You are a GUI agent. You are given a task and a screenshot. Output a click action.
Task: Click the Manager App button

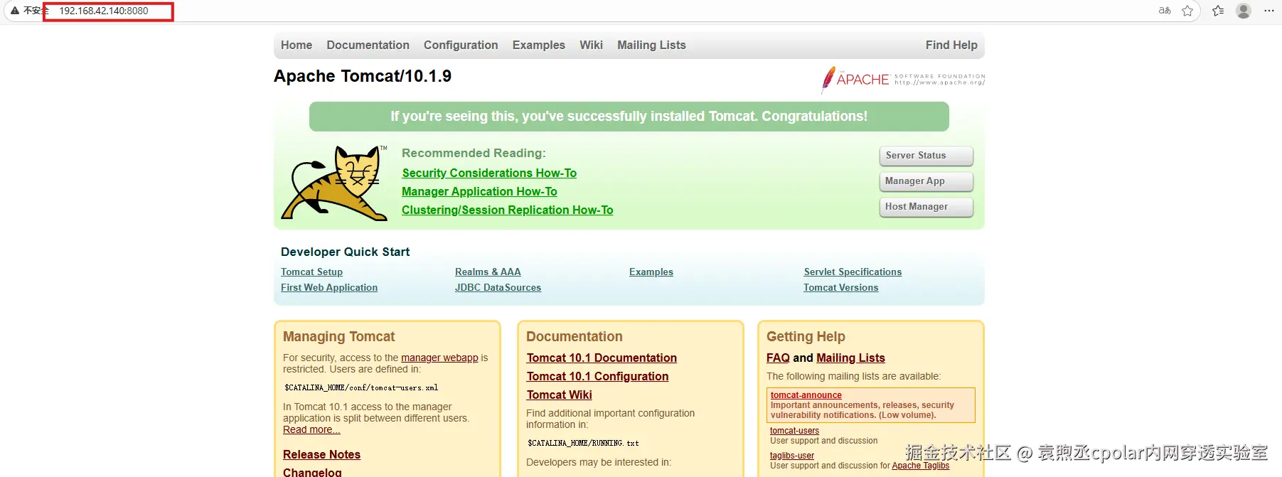point(926,181)
